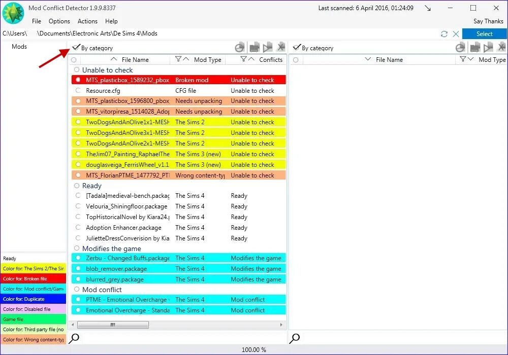Sort the left list by File Name
Image resolution: width=508 pixels, height=355 pixels.
[x=135, y=59]
